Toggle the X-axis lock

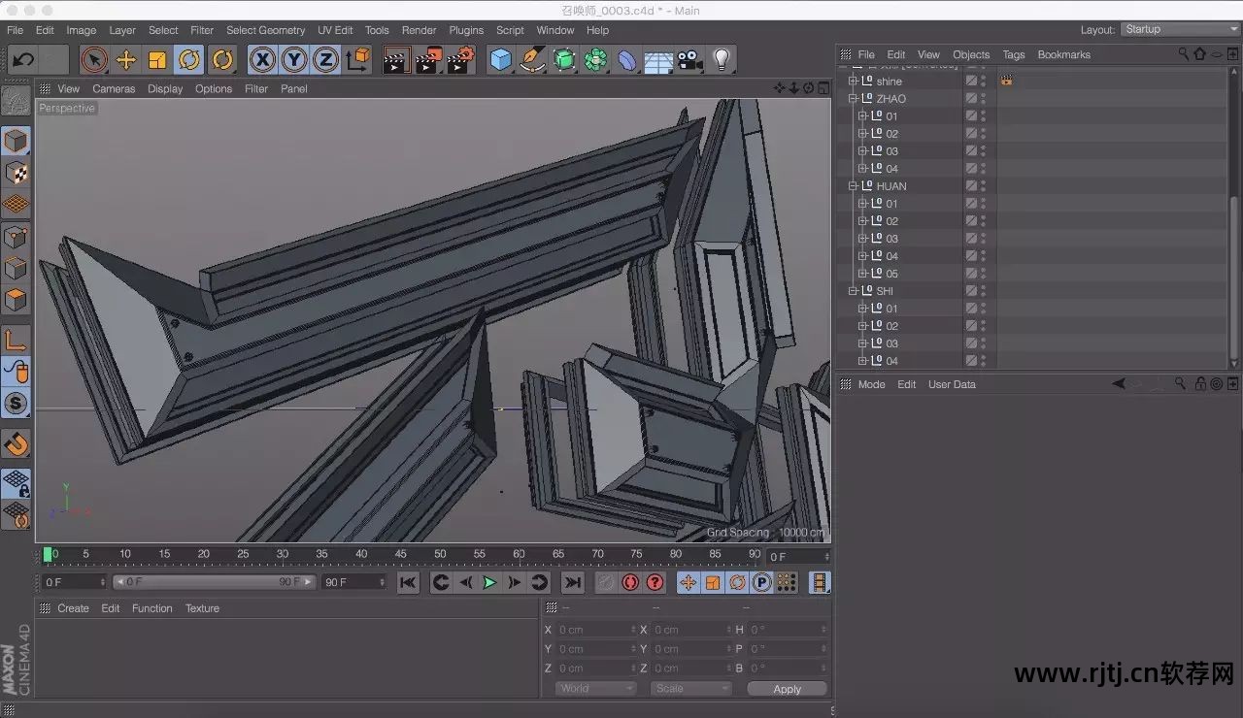(x=261, y=60)
